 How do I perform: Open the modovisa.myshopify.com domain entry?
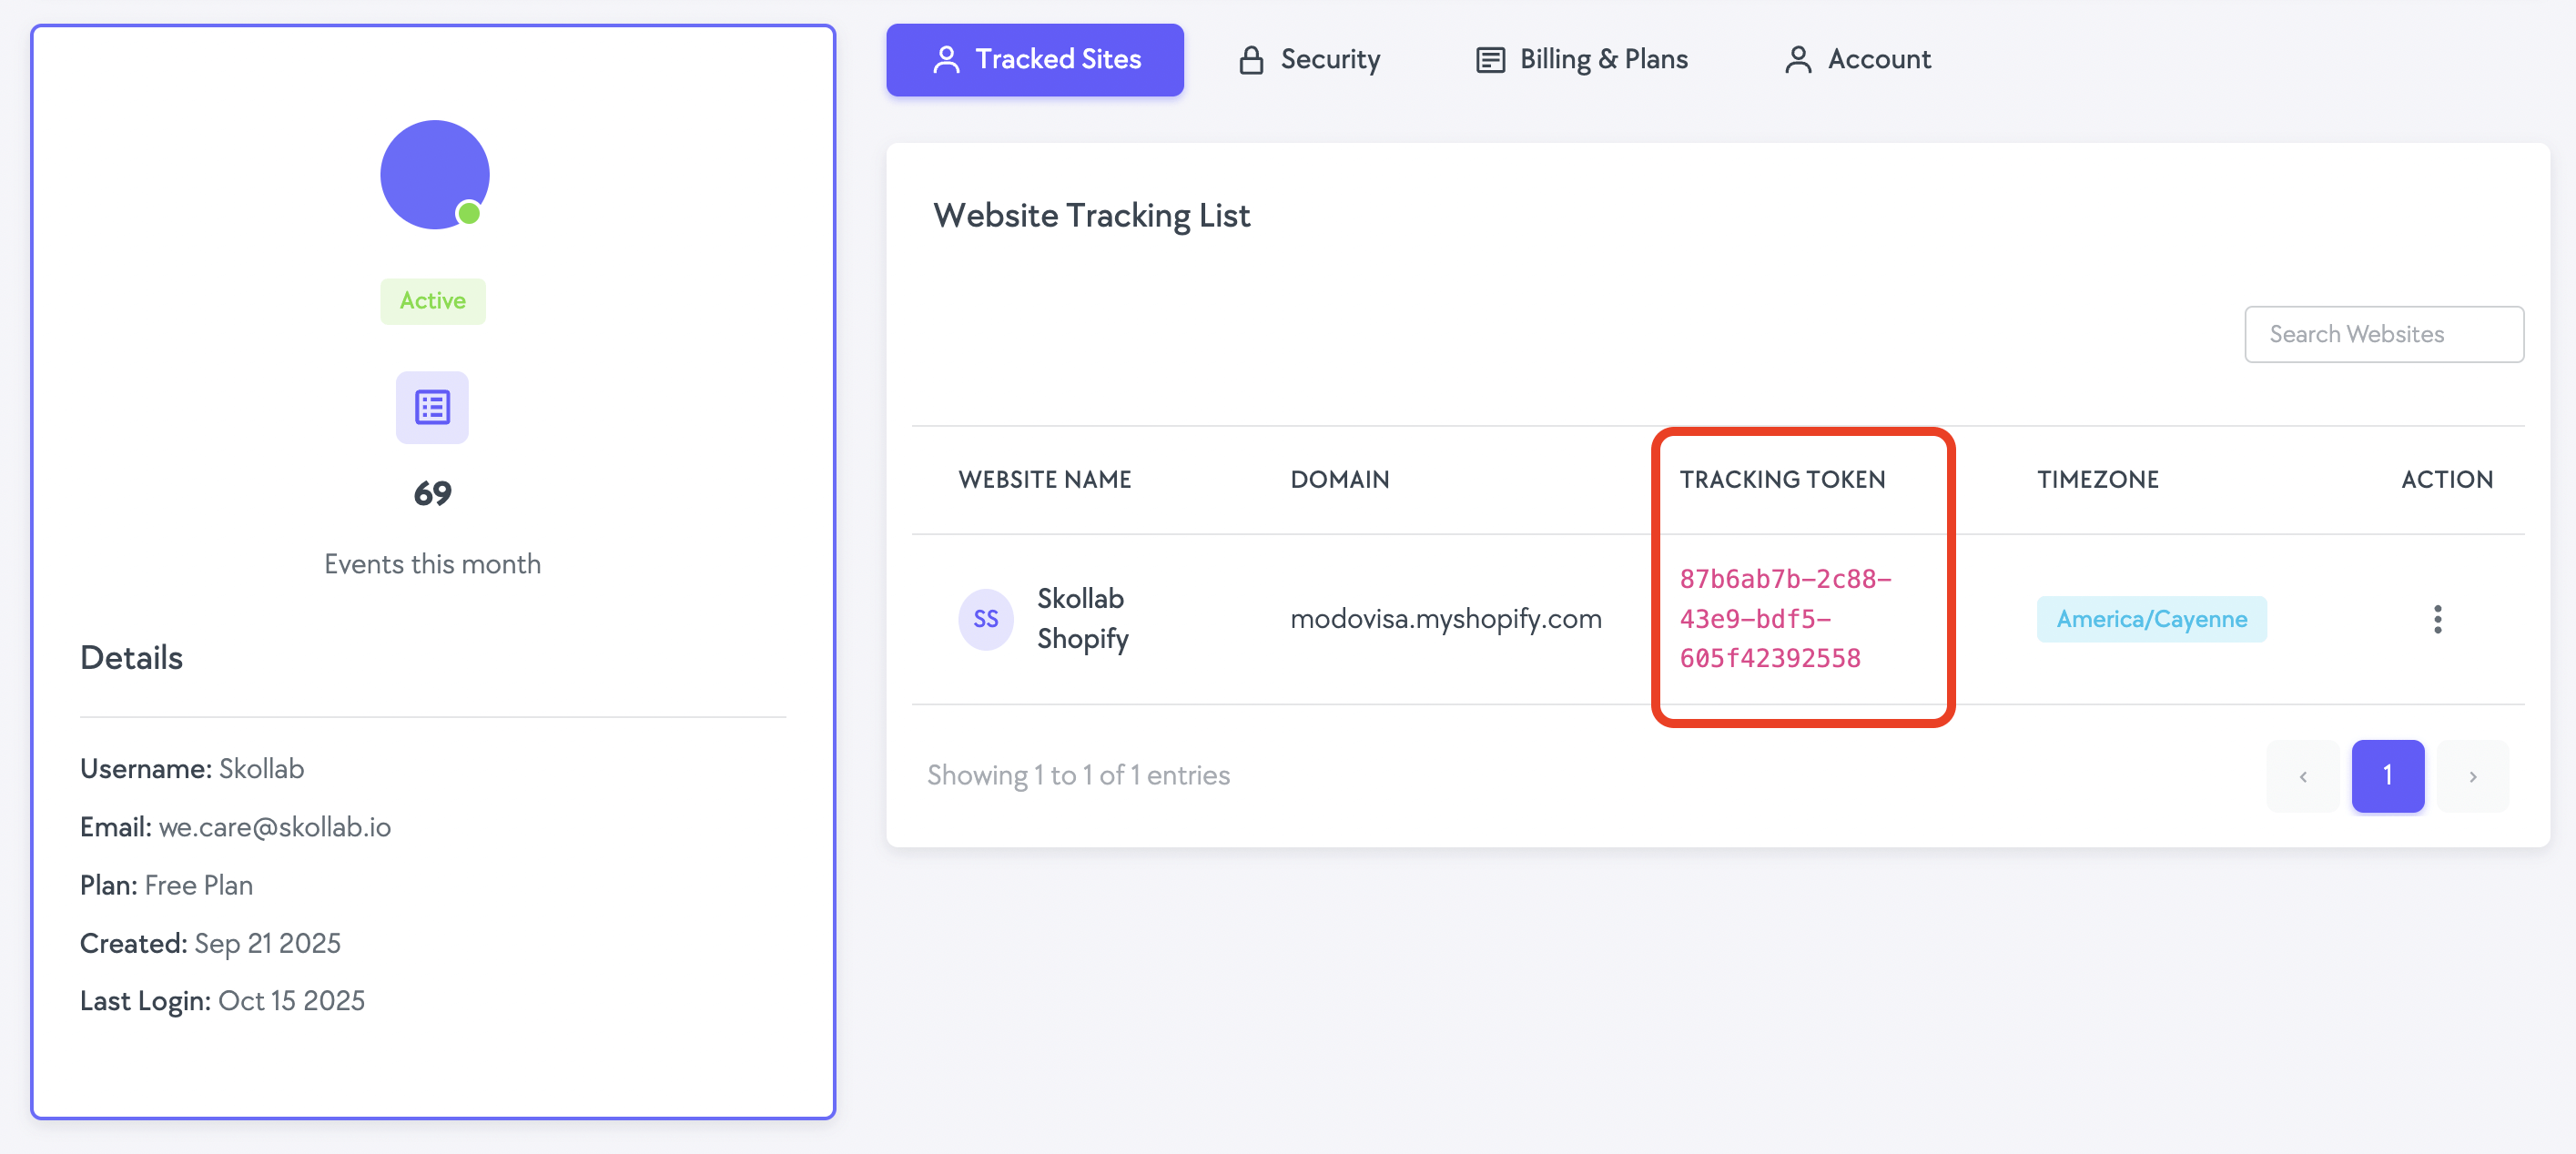[1445, 619]
